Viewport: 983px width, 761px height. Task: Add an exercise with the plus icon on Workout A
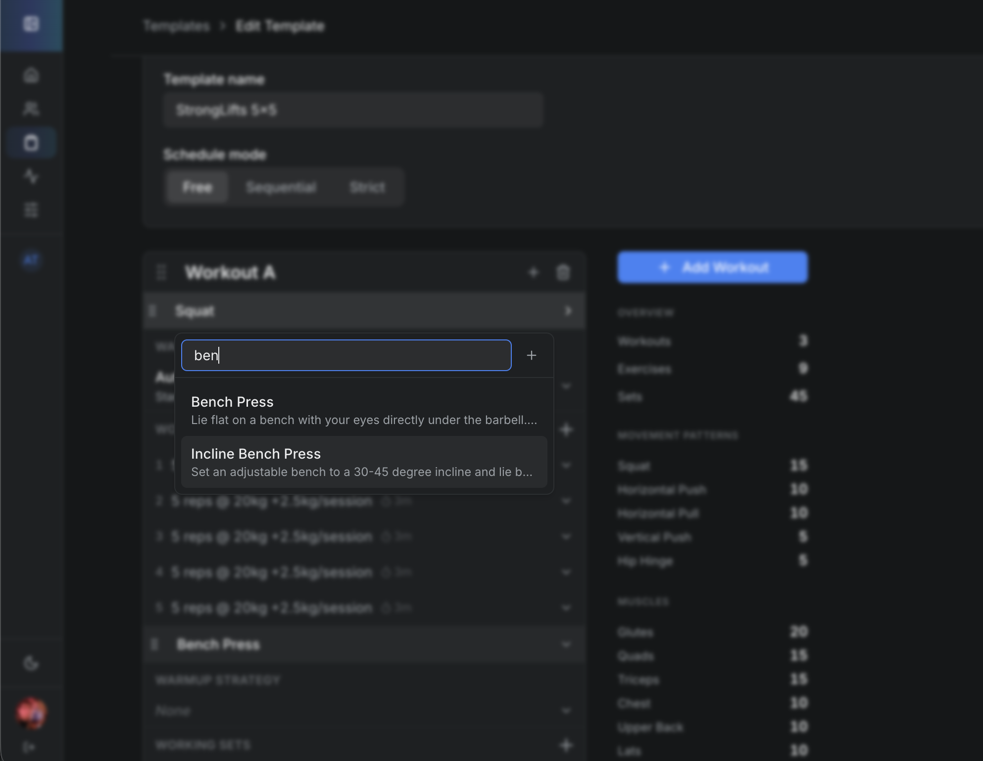pos(534,272)
